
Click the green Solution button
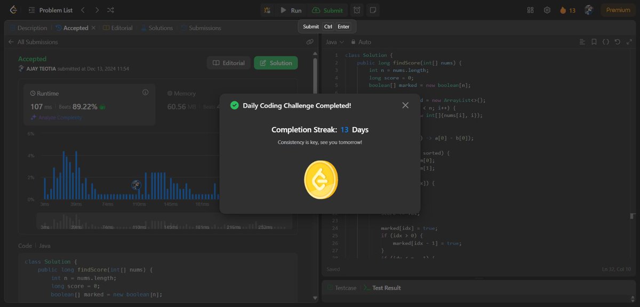tap(276, 63)
